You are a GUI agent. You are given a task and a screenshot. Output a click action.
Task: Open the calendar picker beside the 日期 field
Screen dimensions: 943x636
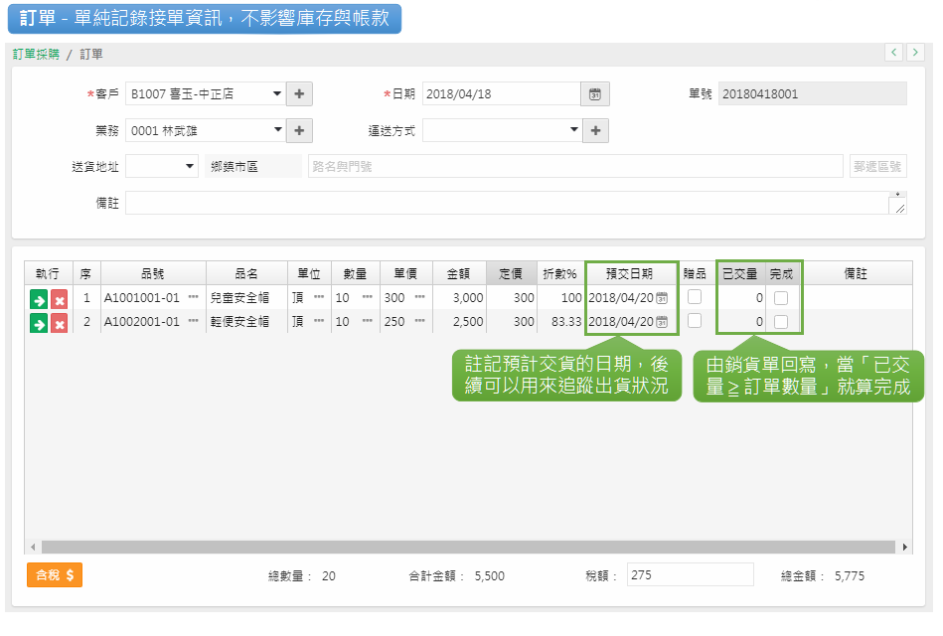pos(594,94)
